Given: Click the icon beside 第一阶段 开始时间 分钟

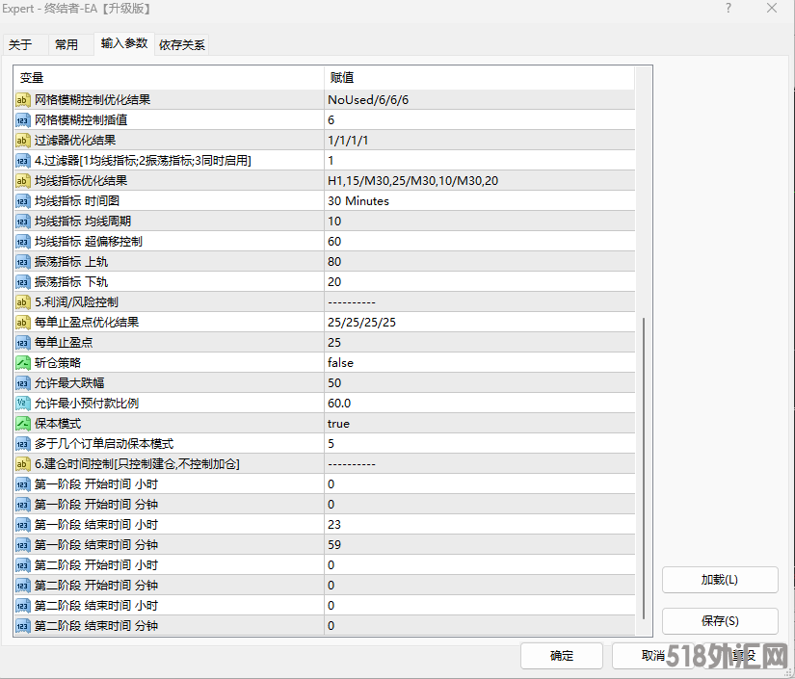Looking at the screenshot, I should pyautogui.click(x=23, y=505).
